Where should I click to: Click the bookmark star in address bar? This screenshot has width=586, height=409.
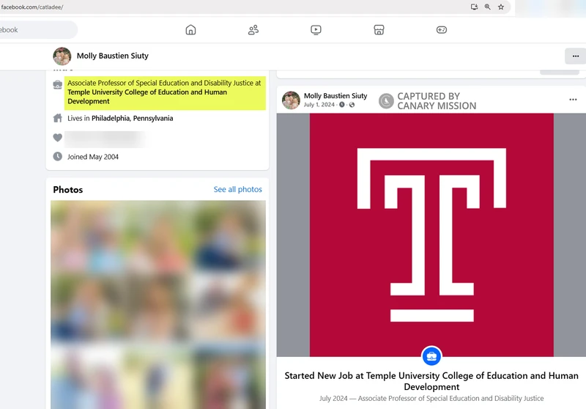click(501, 7)
